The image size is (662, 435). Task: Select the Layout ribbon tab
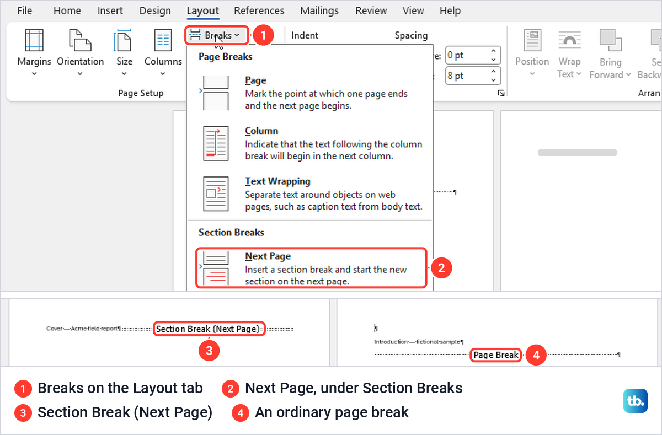click(203, 10)
